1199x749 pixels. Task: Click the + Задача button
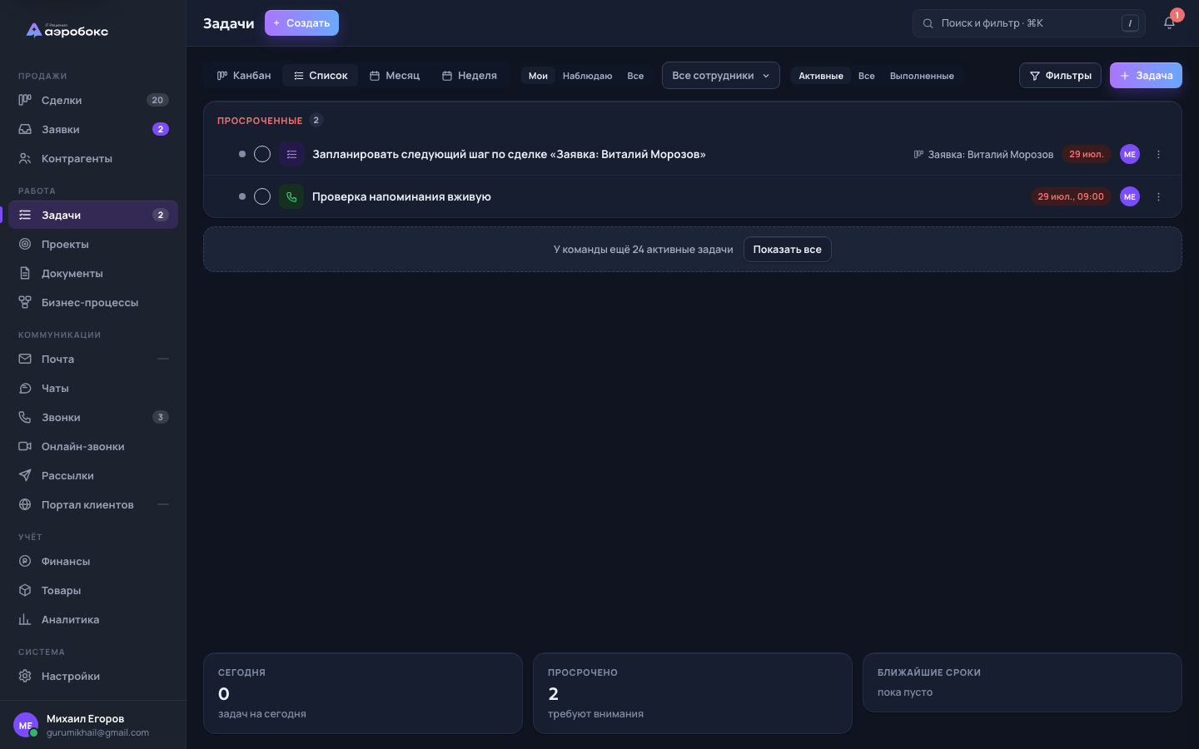(1146, 75)
